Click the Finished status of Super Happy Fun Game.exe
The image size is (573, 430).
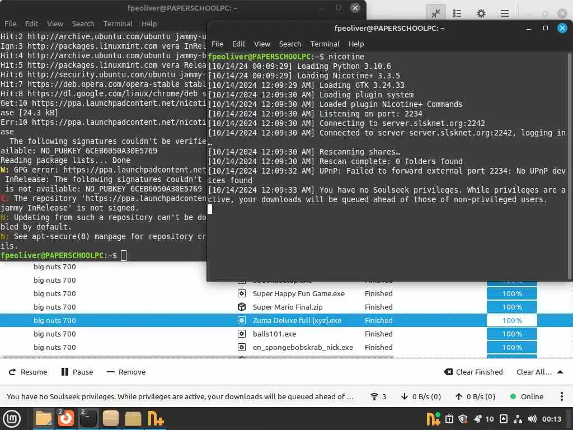tap(379, 293)
